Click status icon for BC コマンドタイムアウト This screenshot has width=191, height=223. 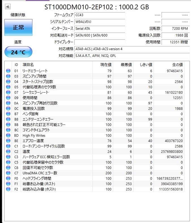pyautogui.click(x=8, y=130)
